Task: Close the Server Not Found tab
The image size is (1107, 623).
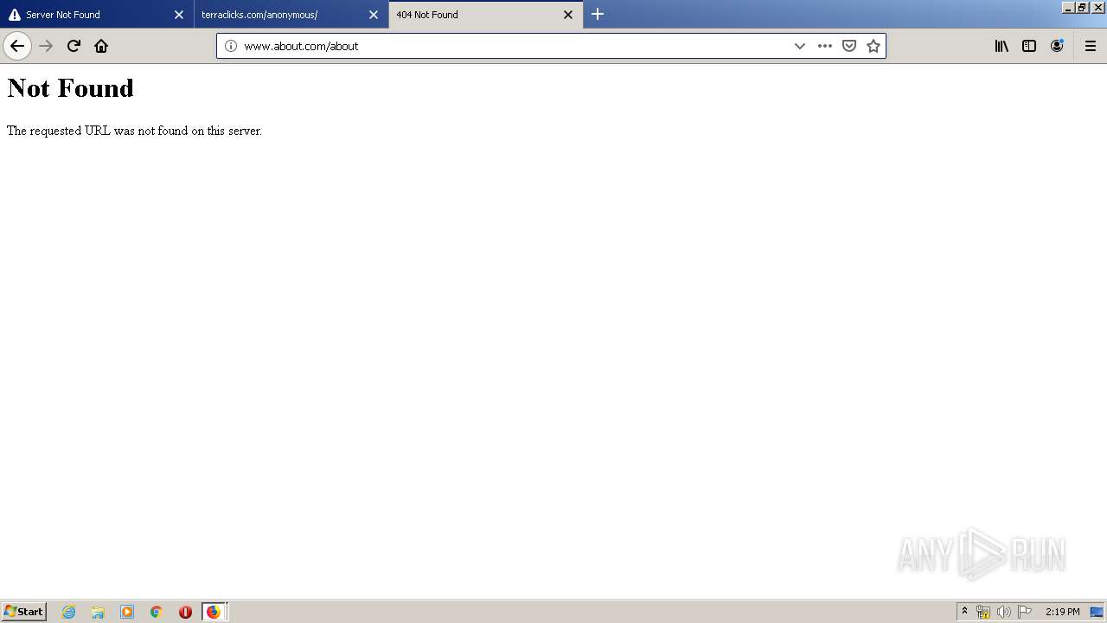Action: (x=179, y=15)
